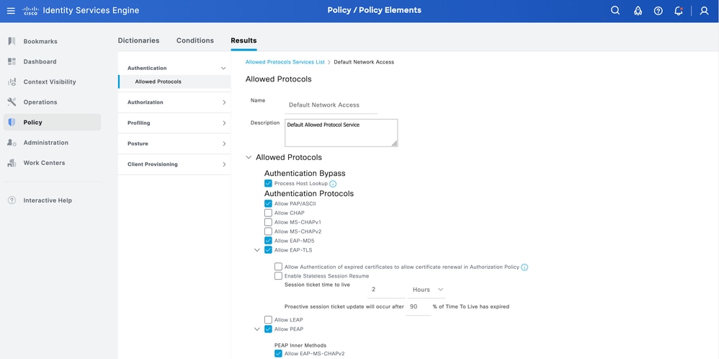Go to Allowed Protocols Services List breadcrumb
719x359 pixels.
point(285,62)
